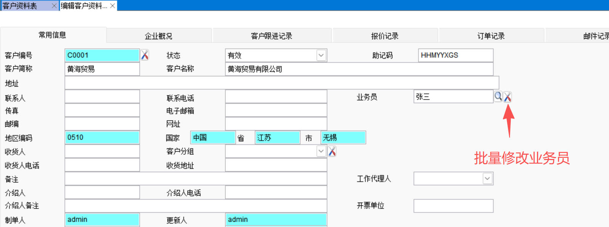Click the 开票单位 input field
Viewport: 609px width, 227px height.
pos(453,206)
